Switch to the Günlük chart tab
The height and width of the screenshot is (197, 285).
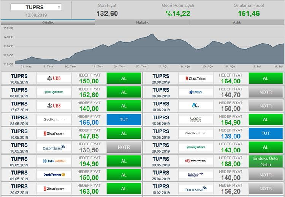pos(47,22)
